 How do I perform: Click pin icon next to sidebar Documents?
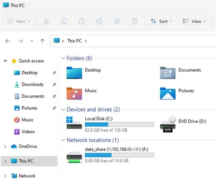coord(54,96)
